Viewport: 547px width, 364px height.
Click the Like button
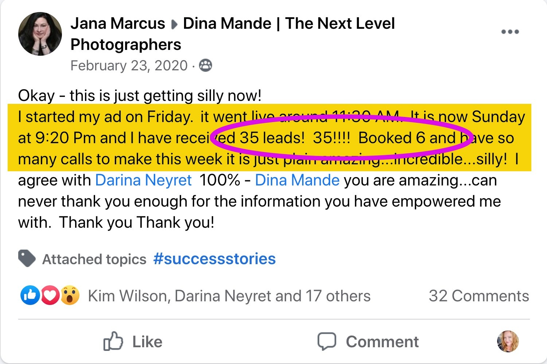pyautogui.click(x=133, y=342)
